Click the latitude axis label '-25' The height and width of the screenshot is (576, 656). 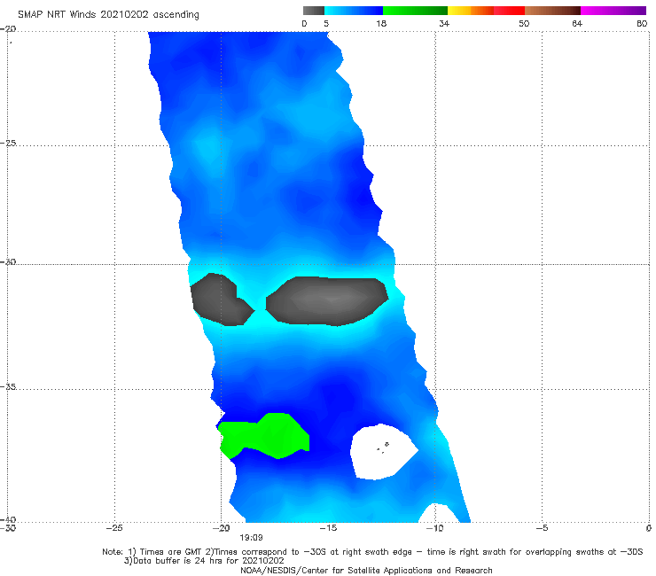point(8,143)
